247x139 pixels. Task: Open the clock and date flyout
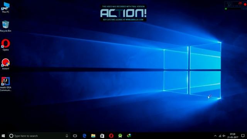[233, 136]
